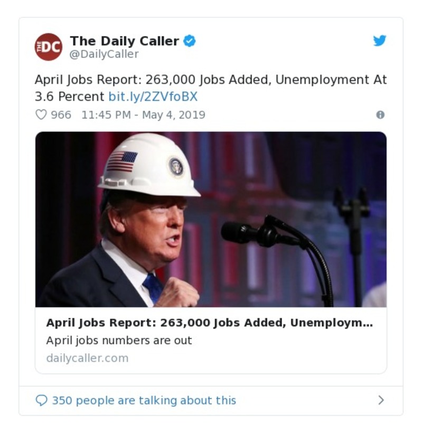Click The Daily Caller DC avatar logo

tap(49, 47)
